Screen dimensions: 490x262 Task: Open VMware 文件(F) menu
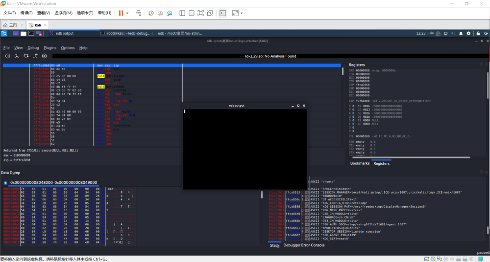tap(10, 13)
